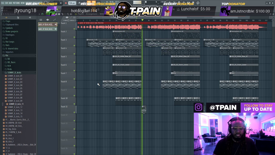Image resolution: width=275 pixels, height=155 pixels.
Task: Click the playlist horizontal scrollbar at top
Action: 174,17
